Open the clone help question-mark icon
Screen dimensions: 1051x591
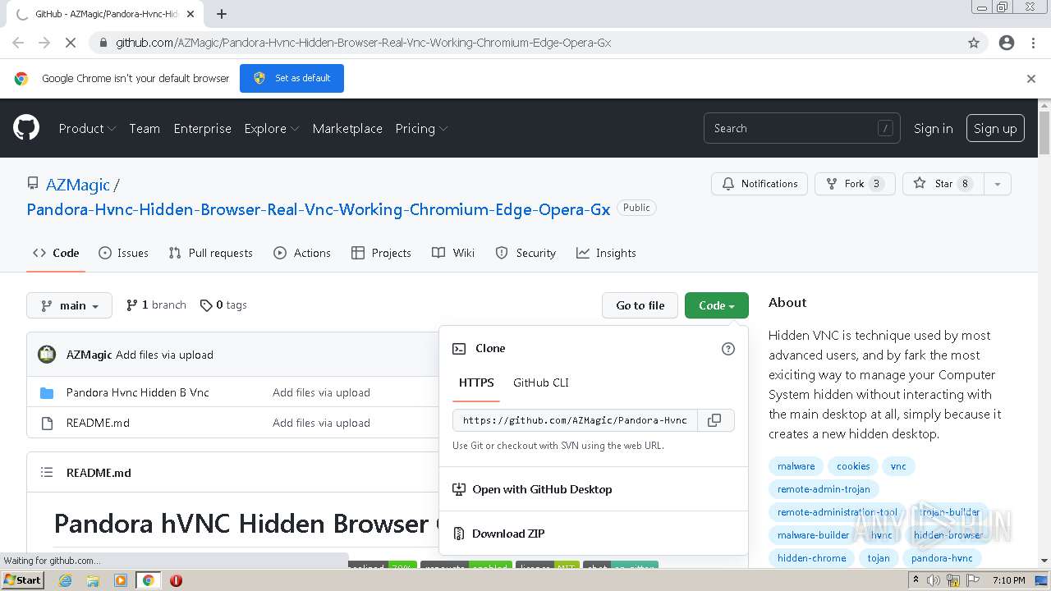(727, 349)
